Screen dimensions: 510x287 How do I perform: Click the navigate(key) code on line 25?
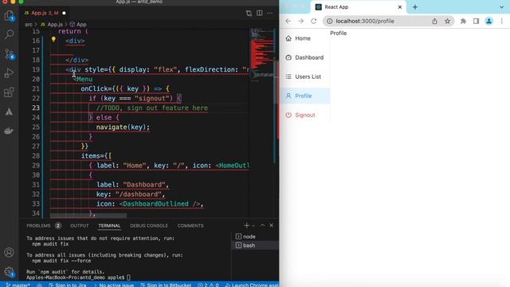point(123,128)
